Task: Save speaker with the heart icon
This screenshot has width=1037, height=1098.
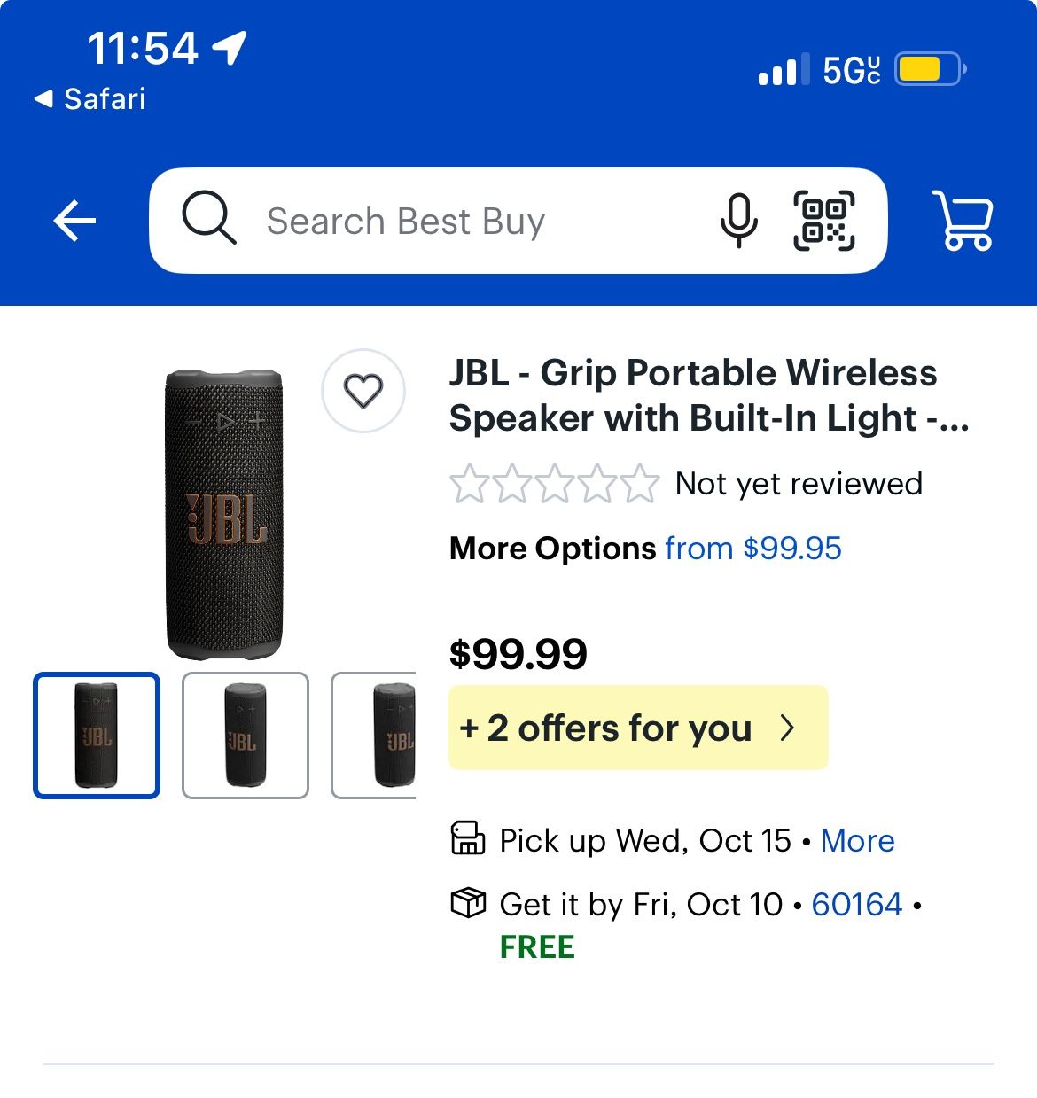Action: point(363,391)
